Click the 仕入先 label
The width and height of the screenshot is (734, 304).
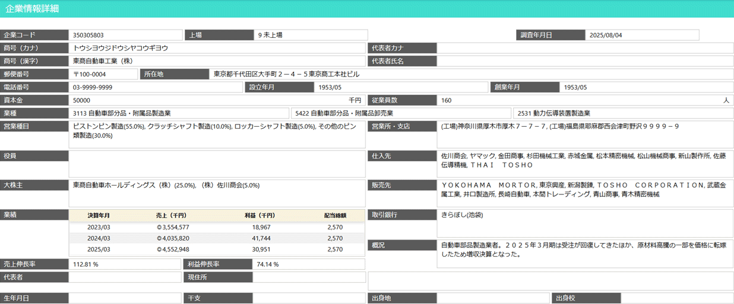(x=402, y=156)
